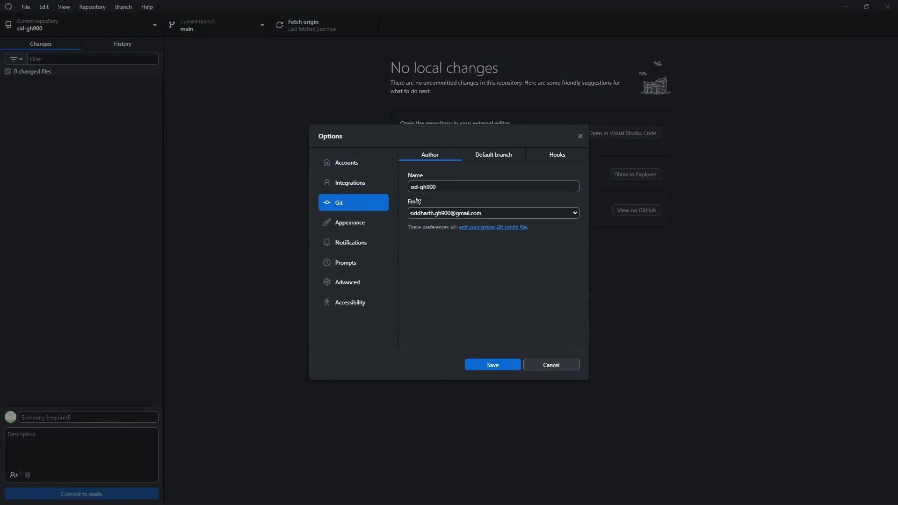Click Open in Visual Studio Code button
The width and height of the screenshot is (898, 505).
point(625,133)
